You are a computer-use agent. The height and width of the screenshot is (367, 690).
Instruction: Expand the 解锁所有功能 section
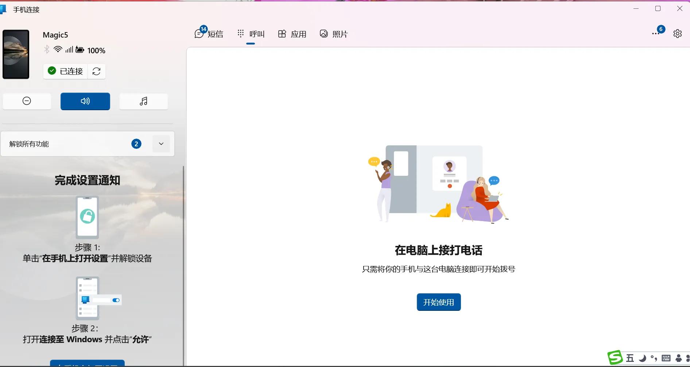pos(161,144)
